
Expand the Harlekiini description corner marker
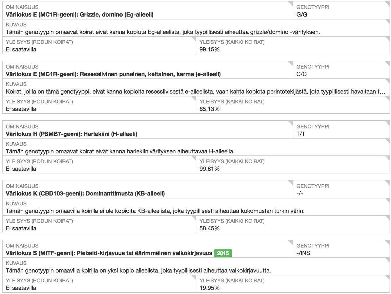pos(387,141)
